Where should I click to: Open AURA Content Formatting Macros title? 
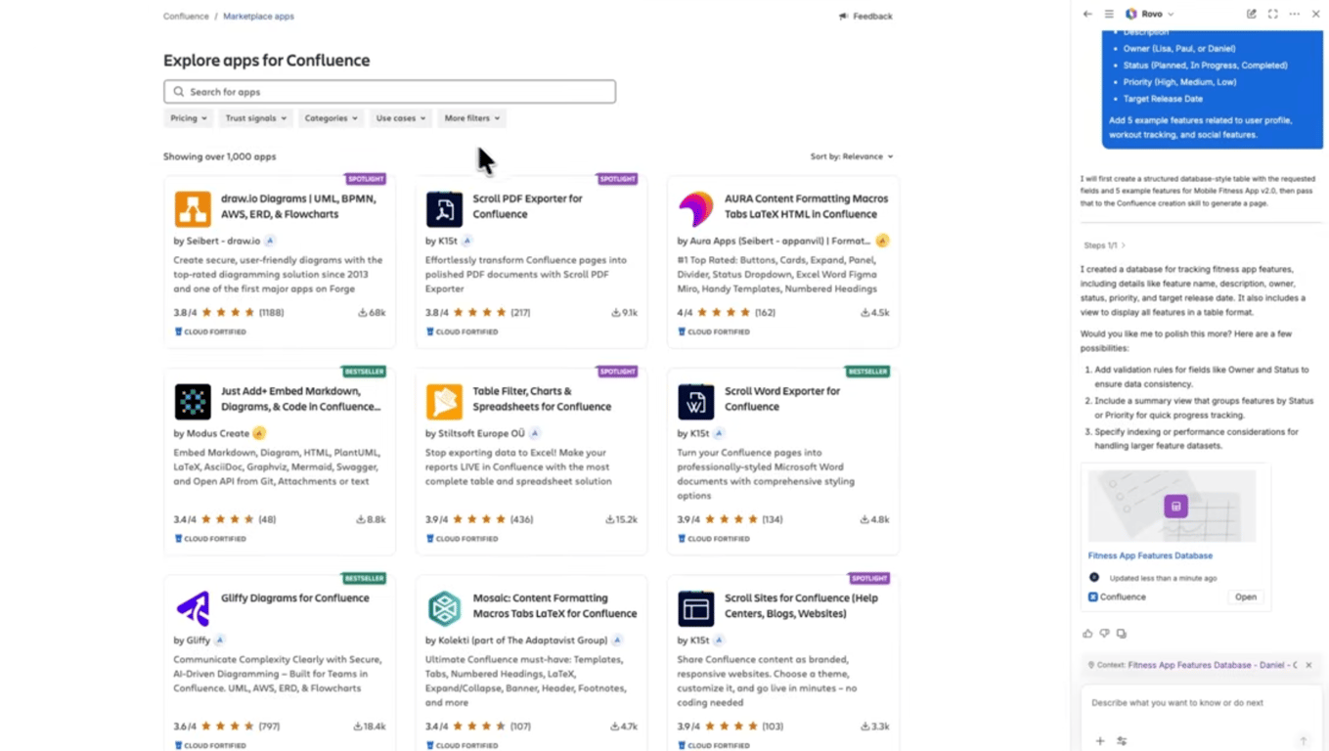807,206
